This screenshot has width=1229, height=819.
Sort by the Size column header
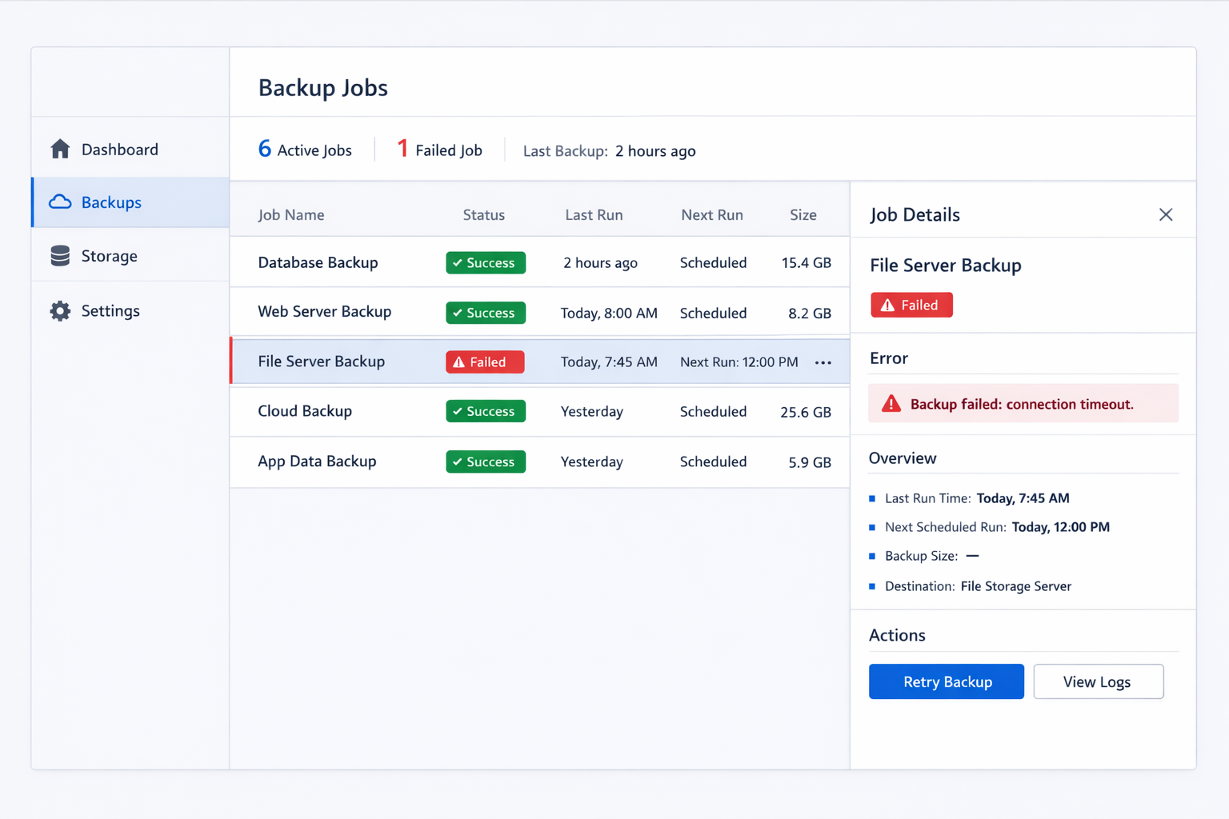tap(803, 215)
